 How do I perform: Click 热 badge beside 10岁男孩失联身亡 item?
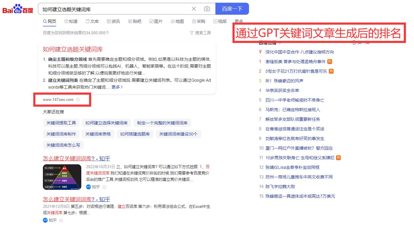pos(338,158)
